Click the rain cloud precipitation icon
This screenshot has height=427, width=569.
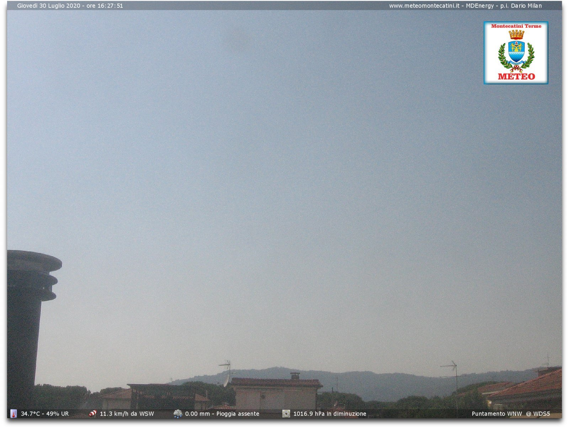[x=178, y=413]
